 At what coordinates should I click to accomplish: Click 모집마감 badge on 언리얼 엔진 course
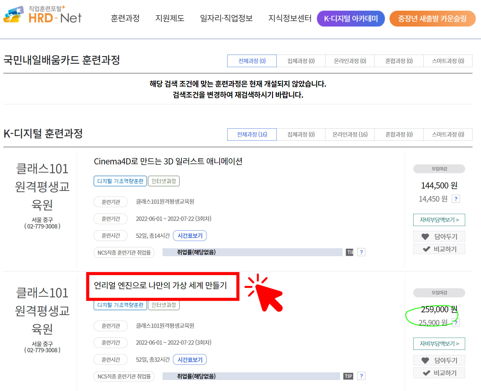click(439, 292)
